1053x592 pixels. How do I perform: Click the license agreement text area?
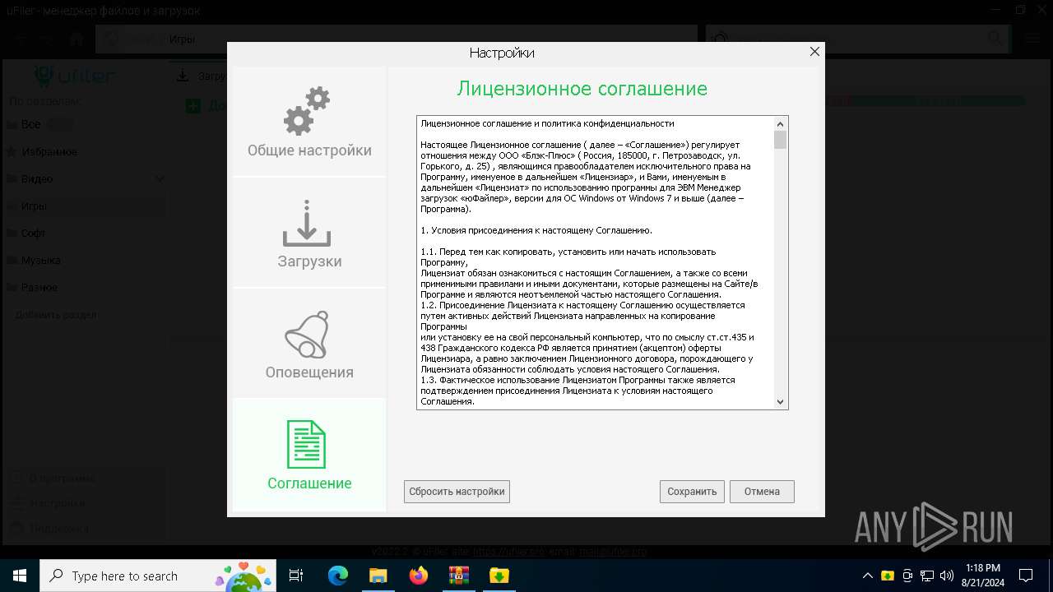596,262
